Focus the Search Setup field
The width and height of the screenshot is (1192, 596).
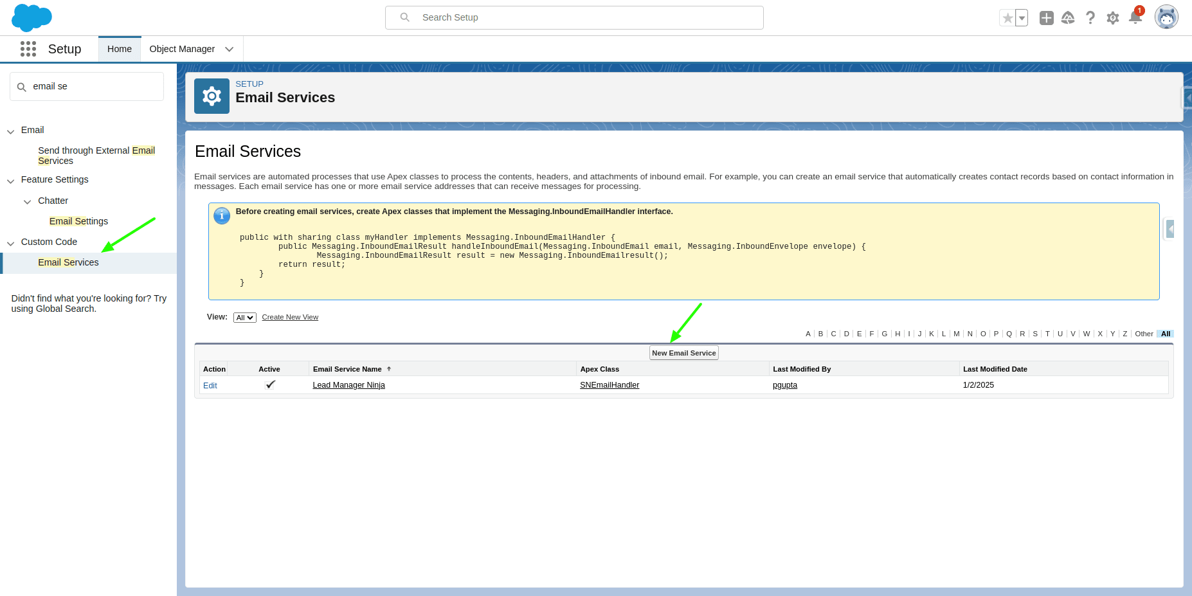574,17
